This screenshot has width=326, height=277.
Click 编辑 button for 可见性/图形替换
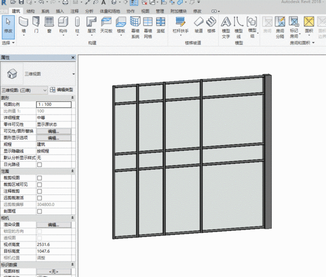(54, 131)
